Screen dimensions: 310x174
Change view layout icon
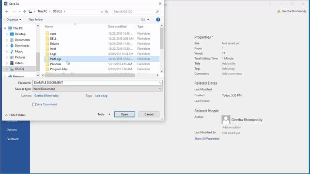click(x=143, y=19)
